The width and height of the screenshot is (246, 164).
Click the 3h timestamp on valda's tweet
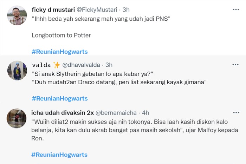pos(109,65)
